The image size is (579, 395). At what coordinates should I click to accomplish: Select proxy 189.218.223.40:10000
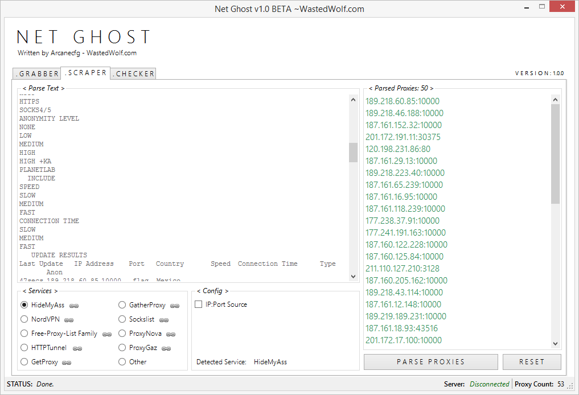click(405, 173)
